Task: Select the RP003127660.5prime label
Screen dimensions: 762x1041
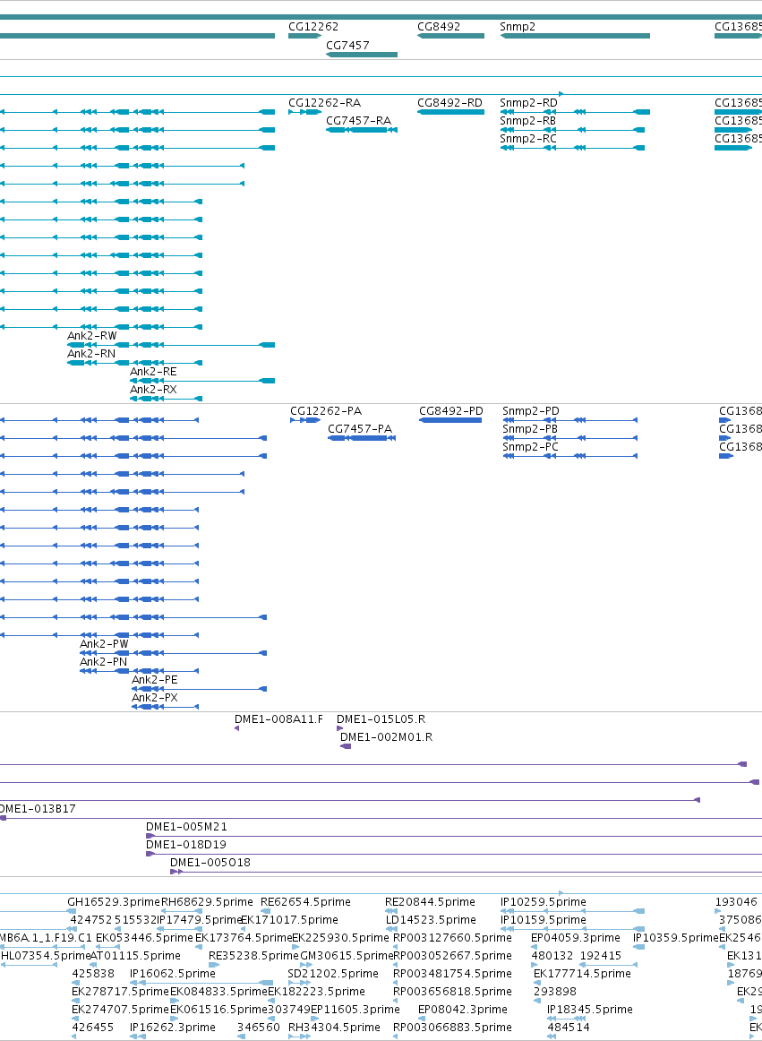Action: [453, 938]
